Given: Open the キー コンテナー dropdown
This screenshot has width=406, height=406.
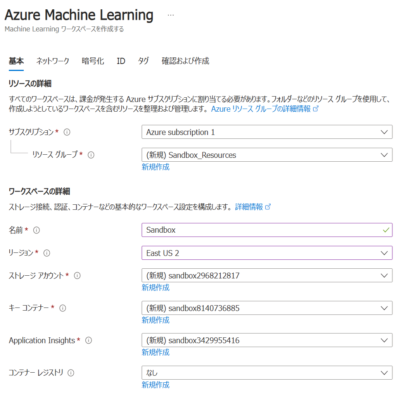Looking at the screenshot, I should tap(267, 308).
